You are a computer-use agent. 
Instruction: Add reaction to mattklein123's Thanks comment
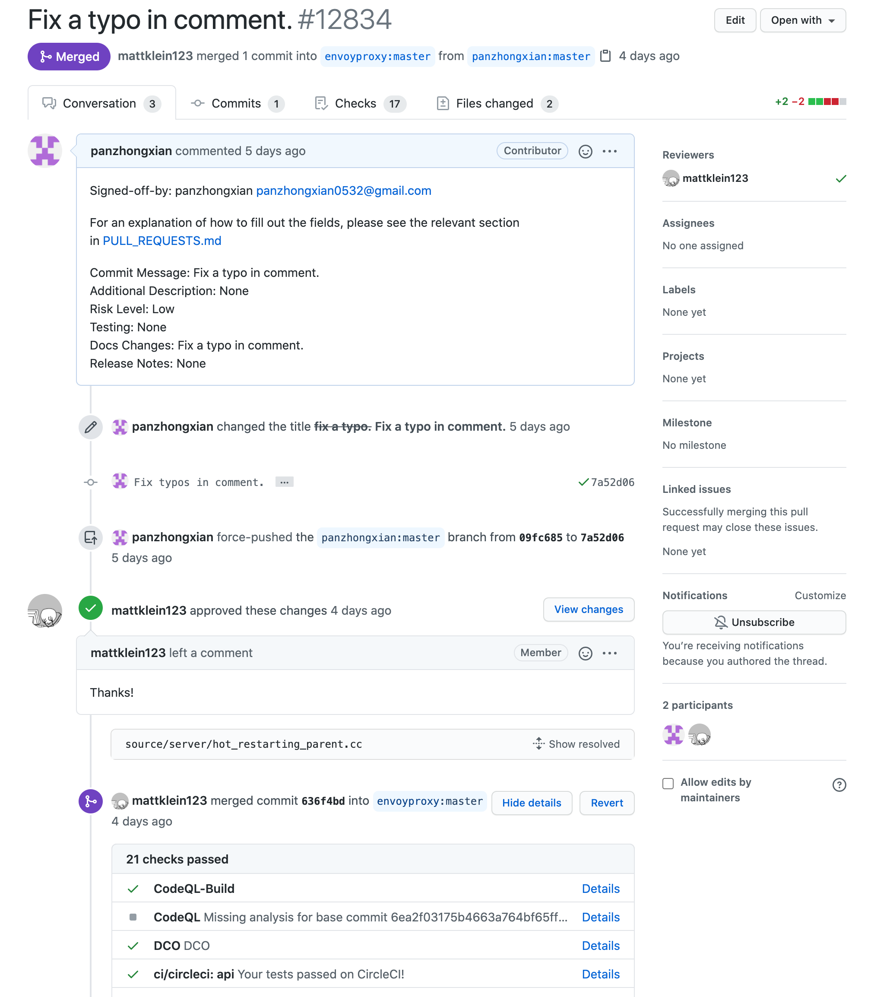coord(585,653)
